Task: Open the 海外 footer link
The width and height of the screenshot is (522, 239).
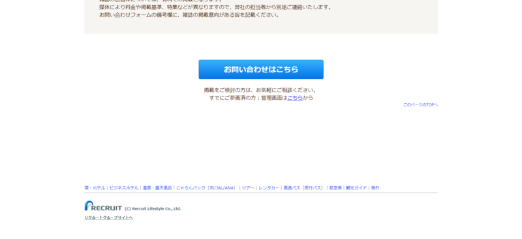Action: coord(375,188)
